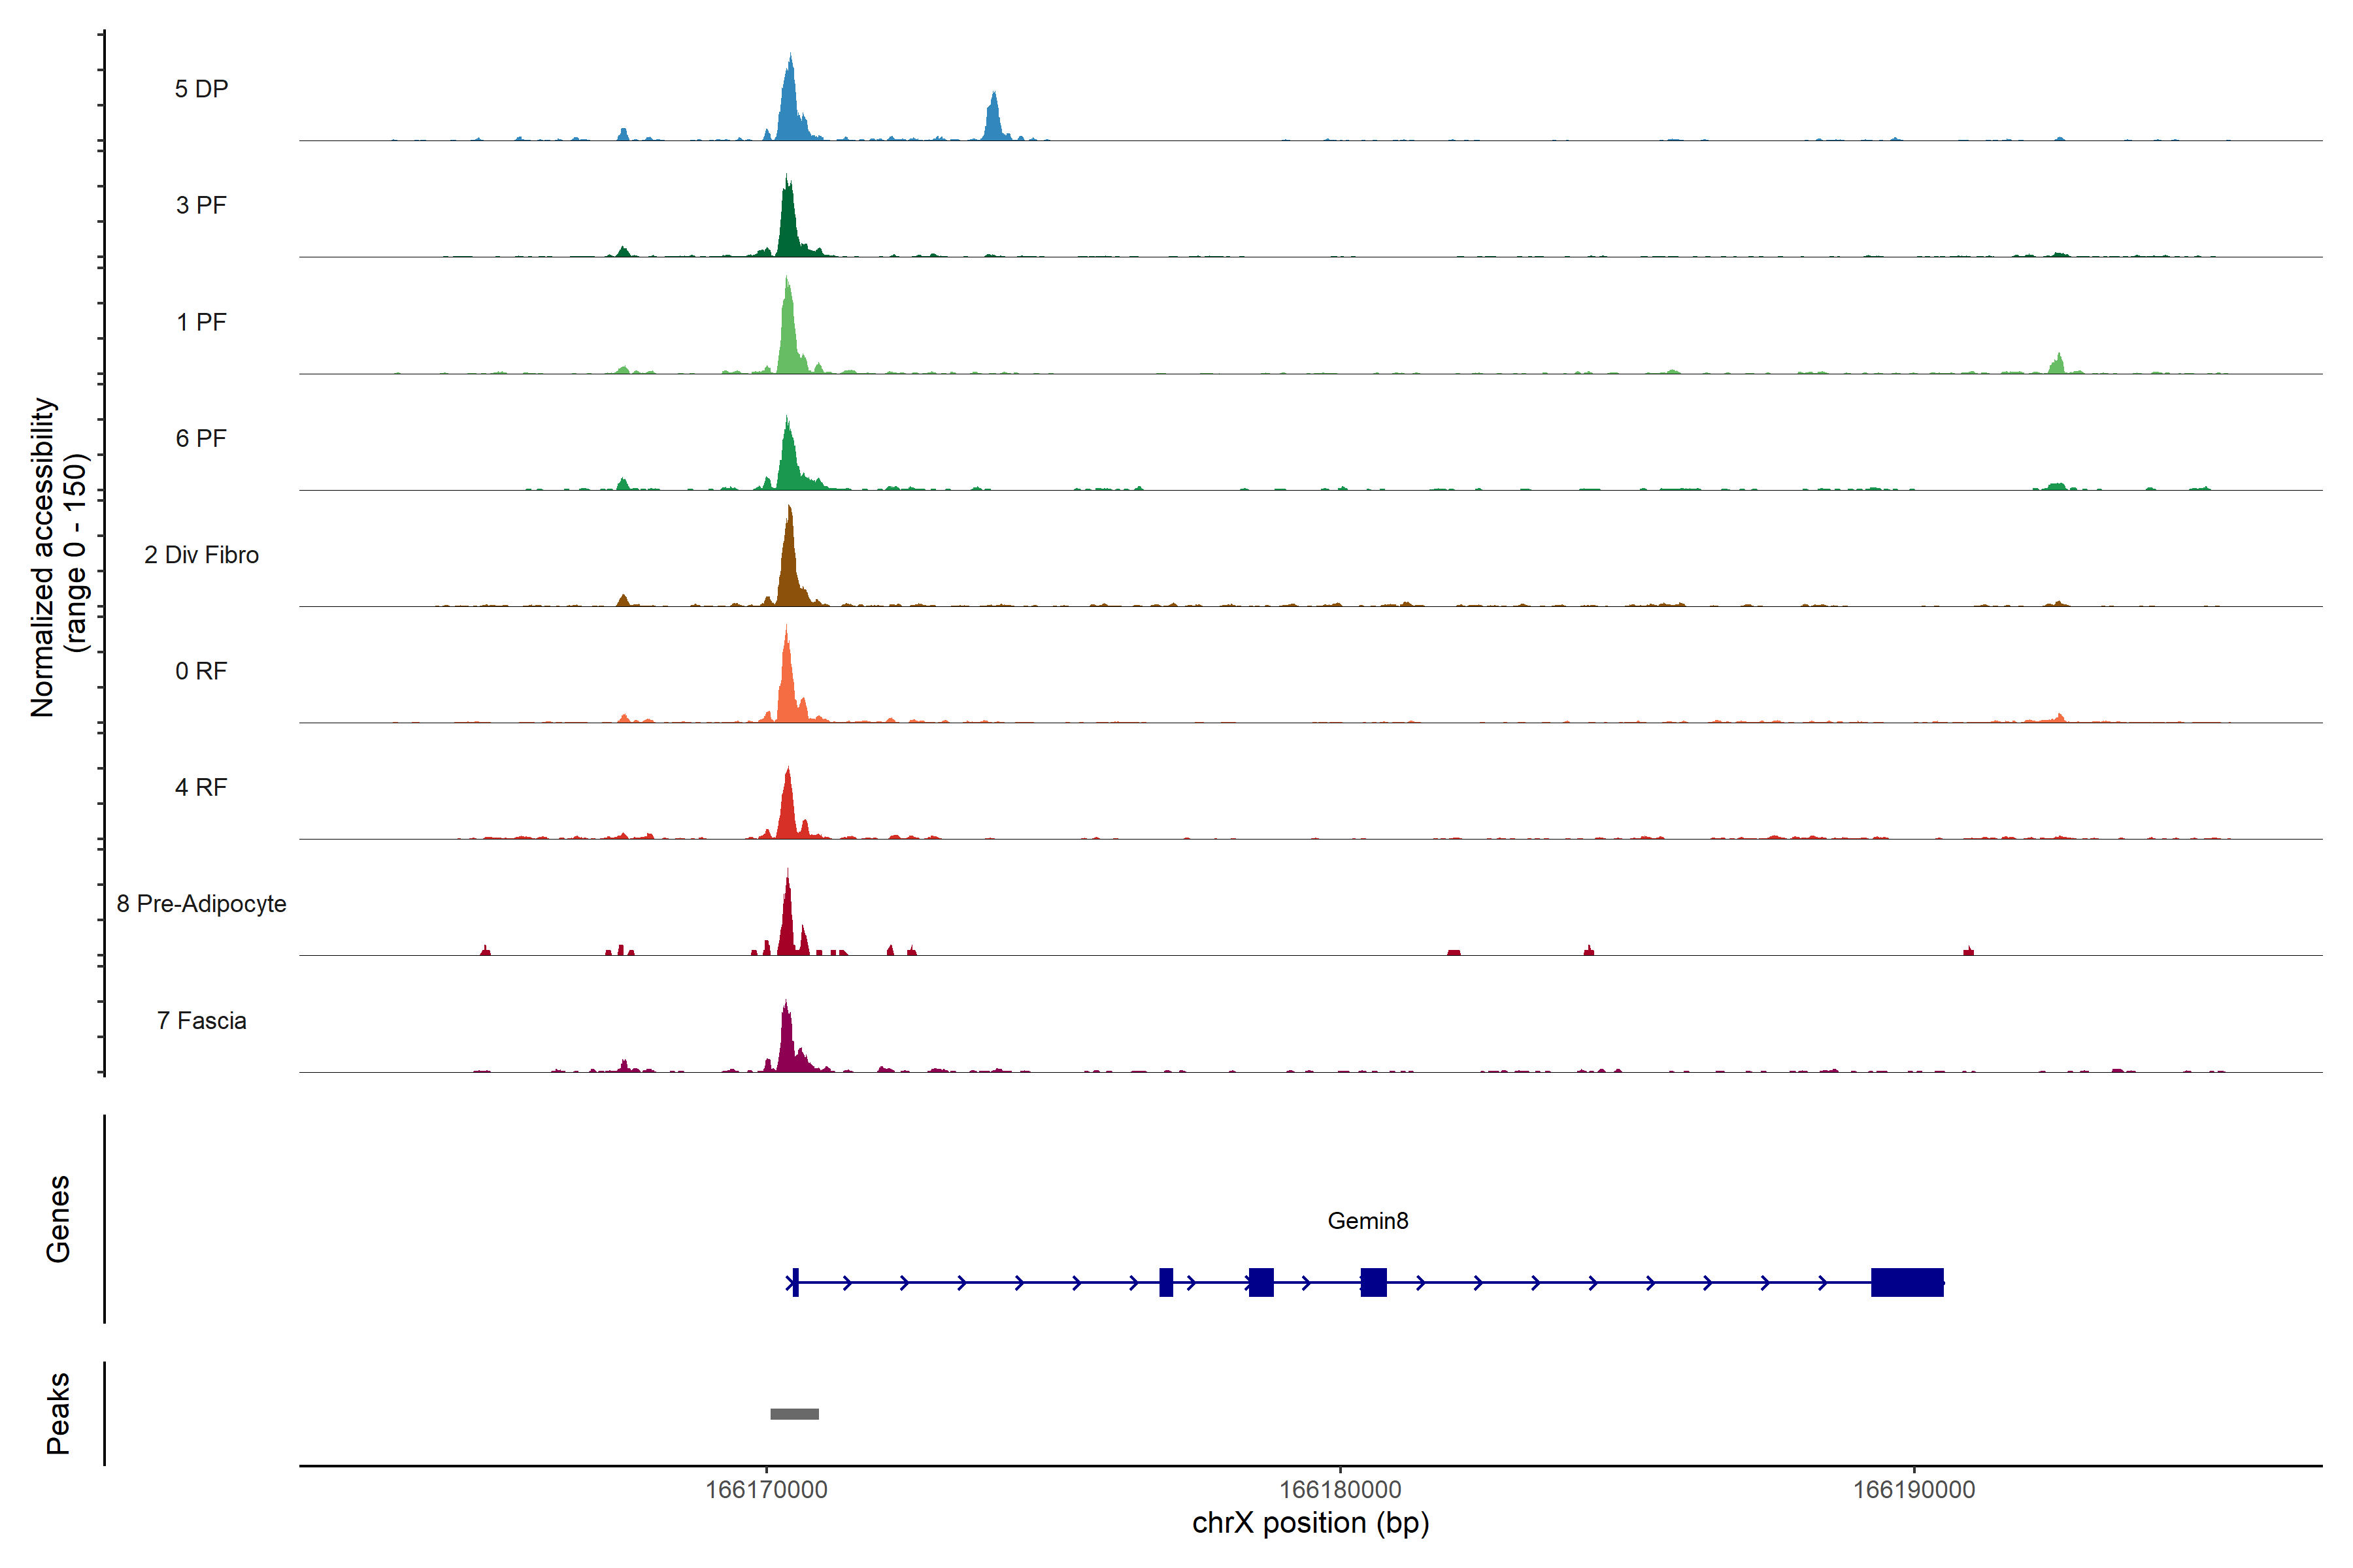Select the 6 PF track label
The image size is (2353, 1568).
[x=201, y=438]
